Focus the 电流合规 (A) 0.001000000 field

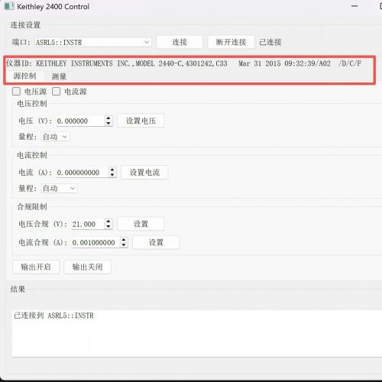tap(95, 242)
